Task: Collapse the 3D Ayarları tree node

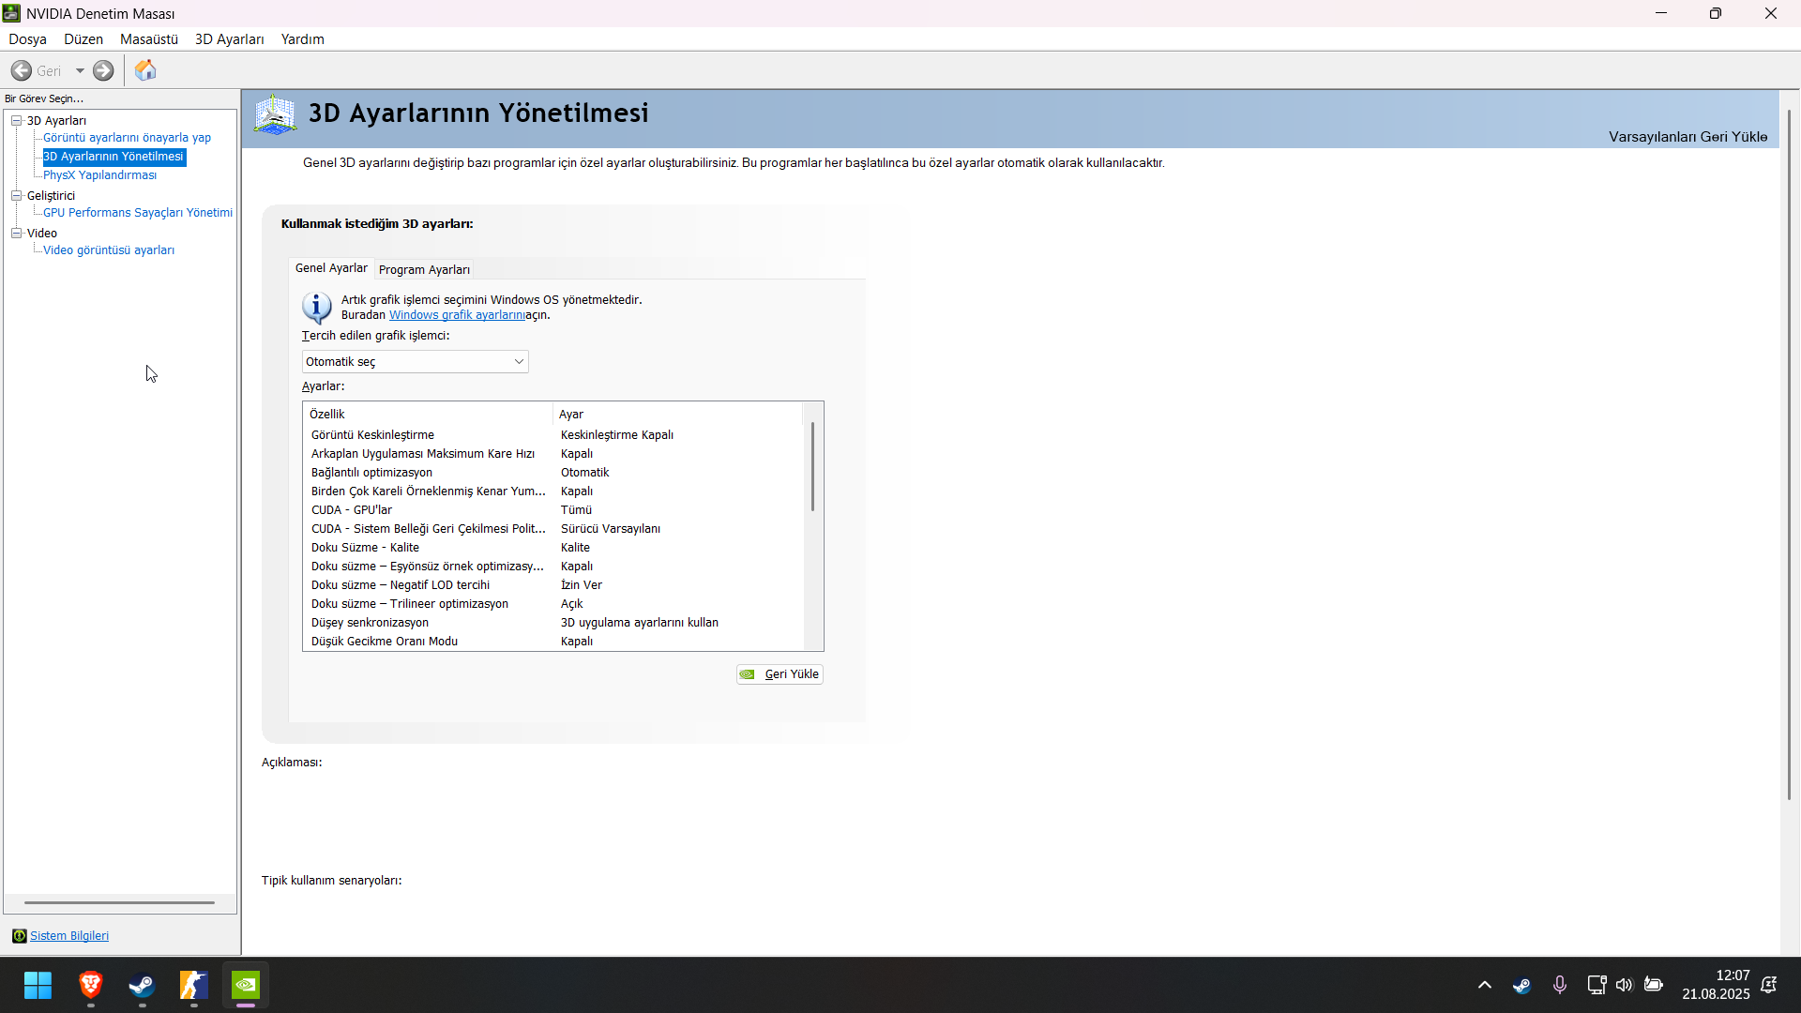Action: [16, 120]
